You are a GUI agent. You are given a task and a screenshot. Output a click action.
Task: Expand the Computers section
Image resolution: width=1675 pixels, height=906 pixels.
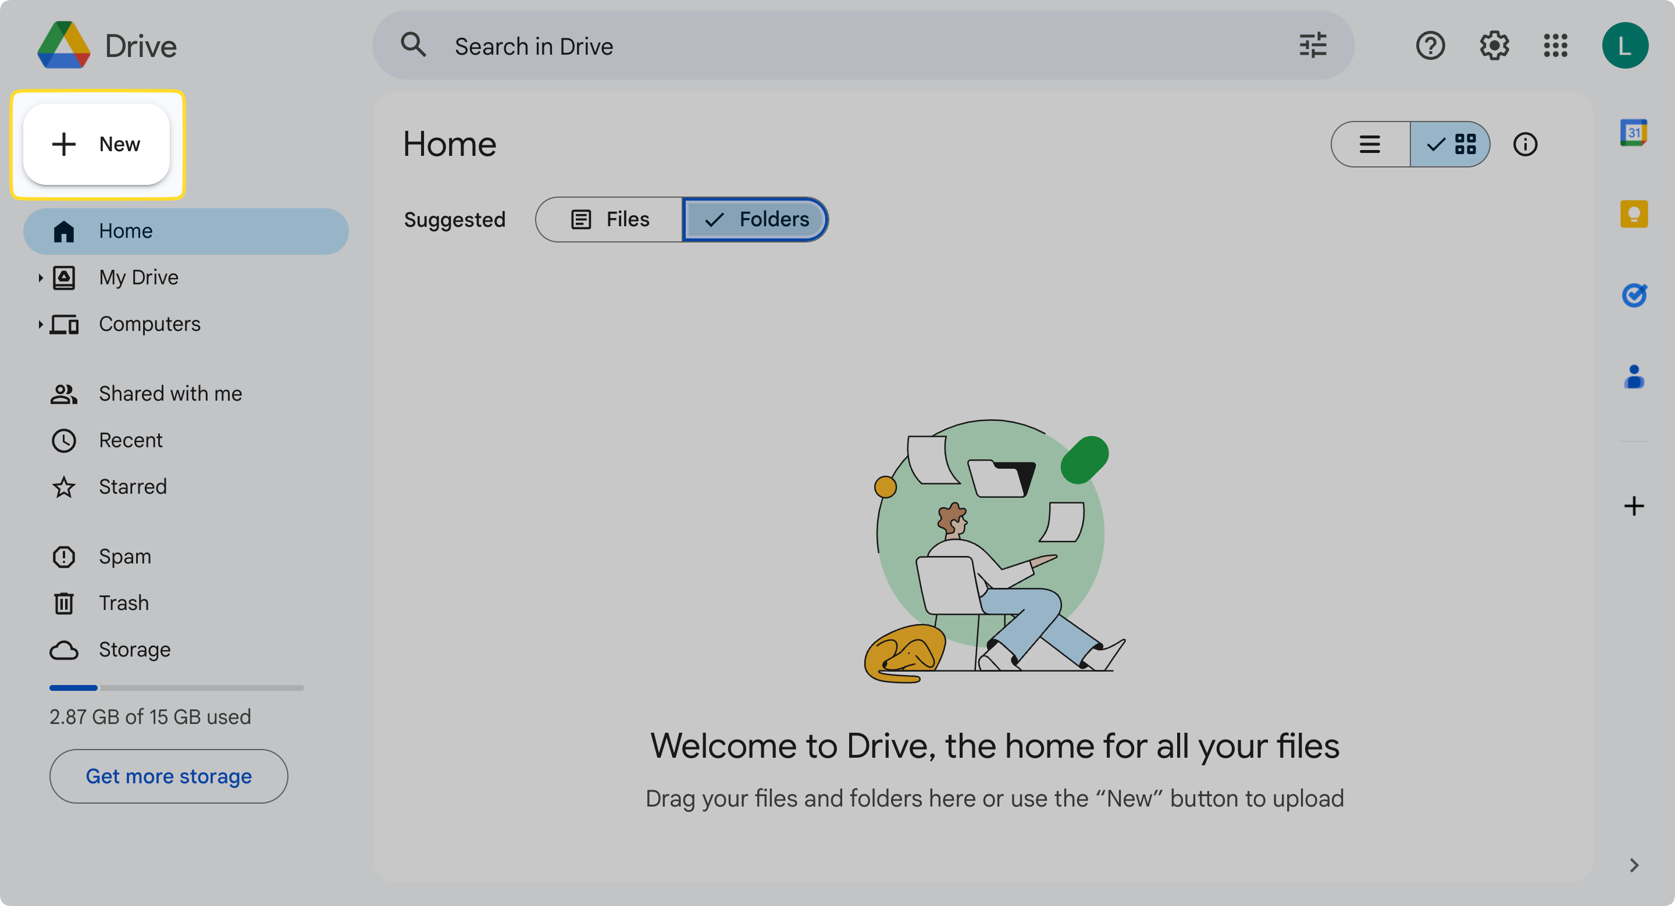click(40, 324)
